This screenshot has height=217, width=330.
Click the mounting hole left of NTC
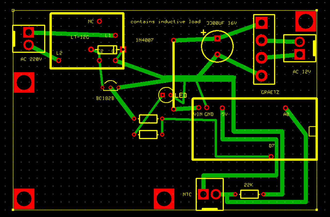tap(164, 199)
